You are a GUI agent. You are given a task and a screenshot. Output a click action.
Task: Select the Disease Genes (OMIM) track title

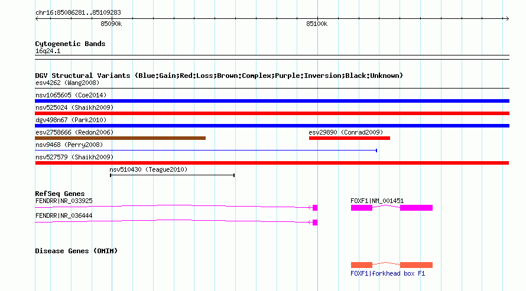click(76, 251)
